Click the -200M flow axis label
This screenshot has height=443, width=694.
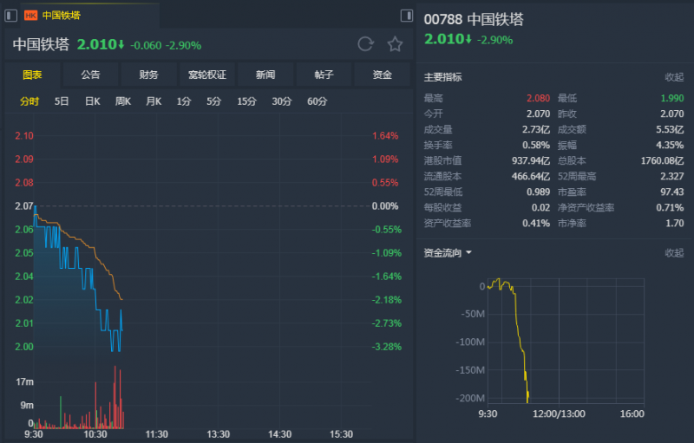coord(470,398)
